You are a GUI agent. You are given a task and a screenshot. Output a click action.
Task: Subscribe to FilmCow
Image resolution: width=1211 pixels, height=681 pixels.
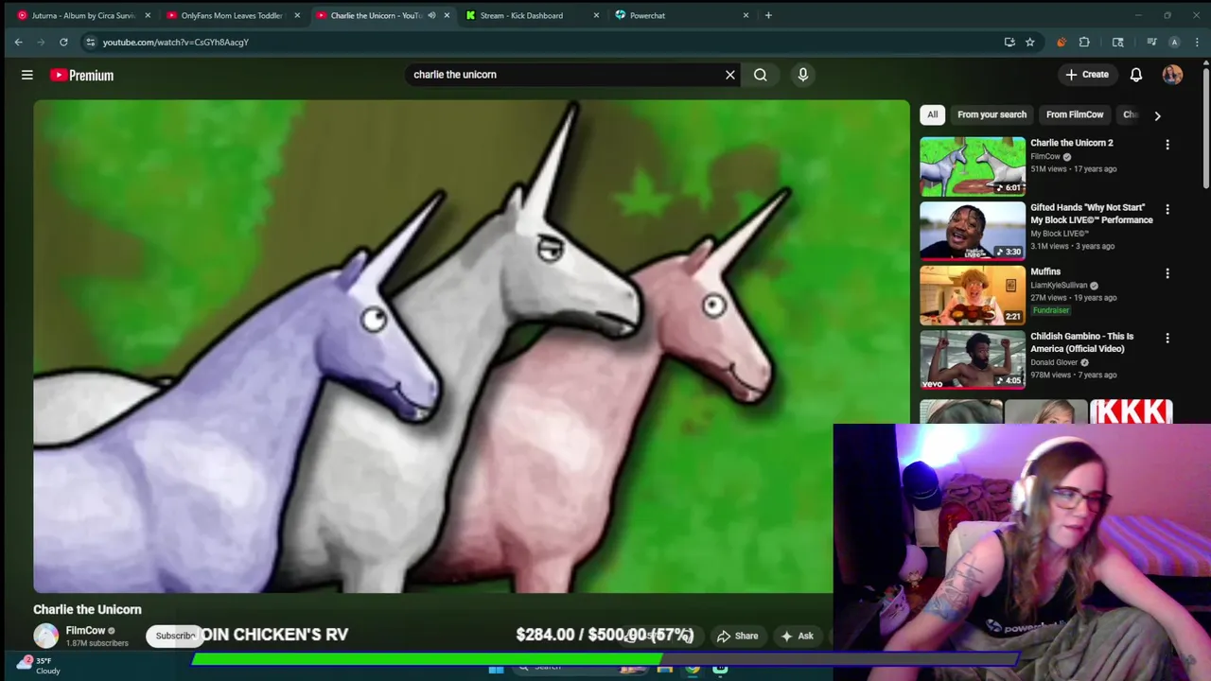pos(175,636)
